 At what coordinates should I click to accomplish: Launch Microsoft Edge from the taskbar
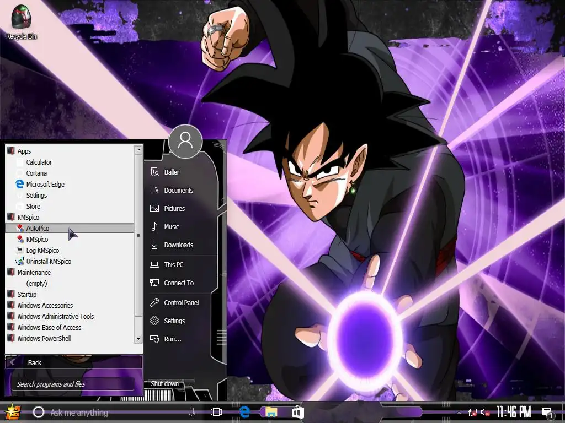(x=244, y=412)
